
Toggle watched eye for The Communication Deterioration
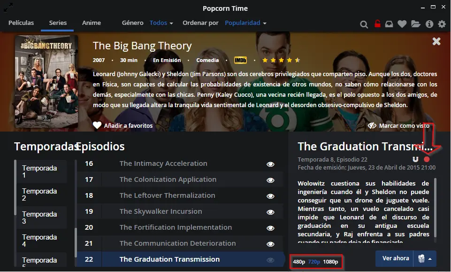click(270, 244)
